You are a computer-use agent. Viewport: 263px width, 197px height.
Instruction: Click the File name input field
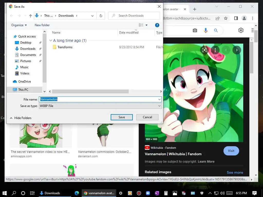pyautogui.click(x=100, y=99)
